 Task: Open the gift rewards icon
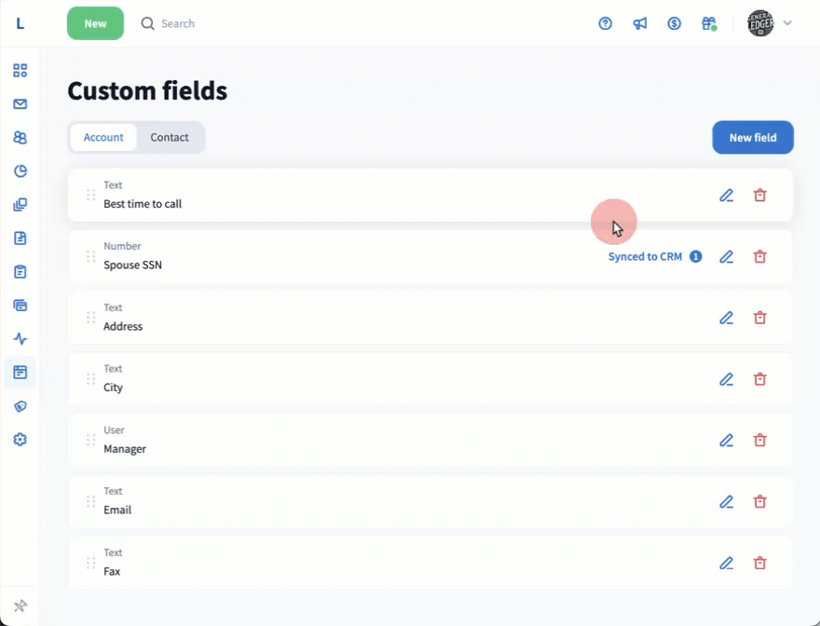pyautogui.click(x=709, y=23)
